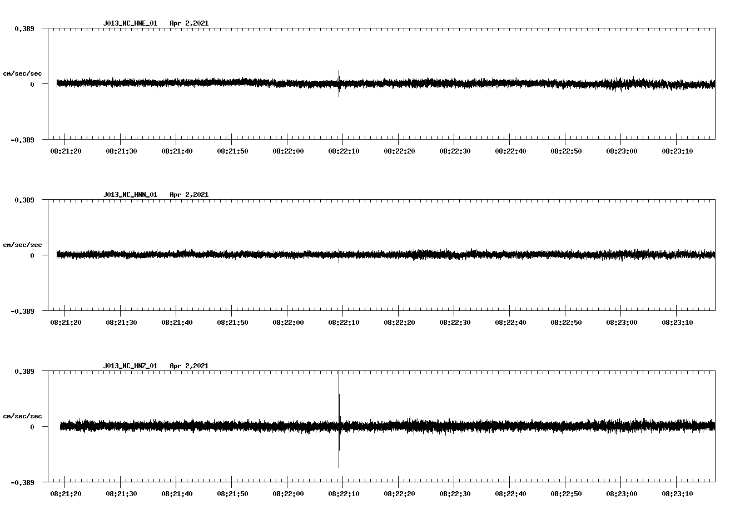Select the 08:22:40 time label on top axis
Screen dimensions: 755x514
click(x=510, y=150)
